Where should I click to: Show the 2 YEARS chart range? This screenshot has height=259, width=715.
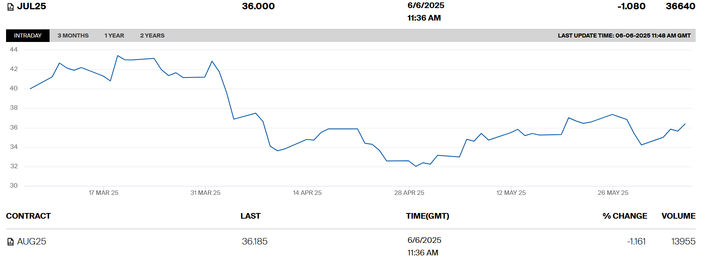pyautogui.click(x=152, y=36)
